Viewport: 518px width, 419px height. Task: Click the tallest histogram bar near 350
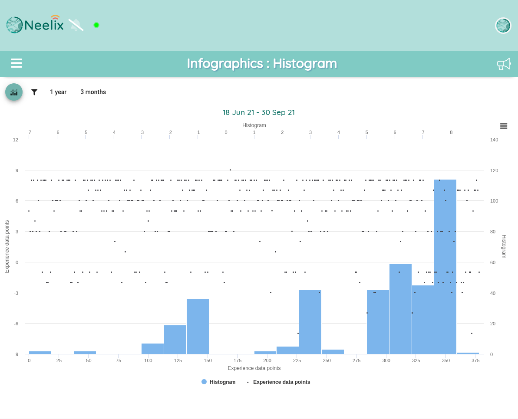[445, 267]
